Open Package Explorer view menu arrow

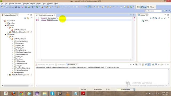tap(32, 18)
